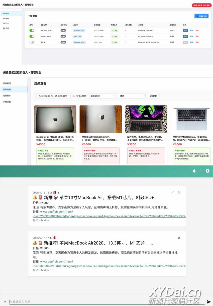Screen dimensions: 213x306
Task: Click the blue 创建新任务 button
Action: [201, 16]
